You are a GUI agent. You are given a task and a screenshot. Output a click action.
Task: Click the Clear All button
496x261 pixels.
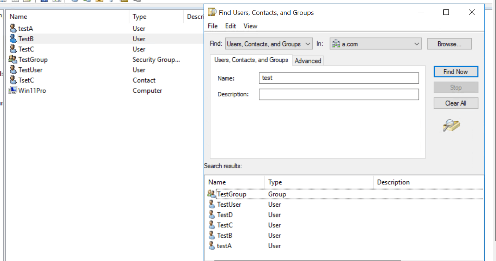pos(456,103)
